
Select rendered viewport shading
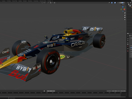[x=124, y=3]
